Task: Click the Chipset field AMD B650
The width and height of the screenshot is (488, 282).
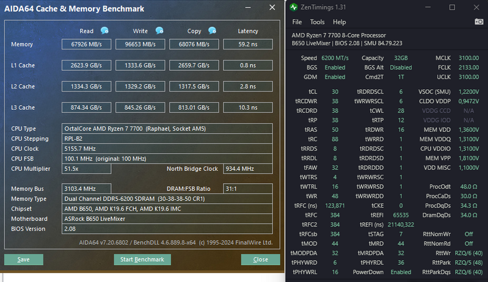Action: point(167,209)
